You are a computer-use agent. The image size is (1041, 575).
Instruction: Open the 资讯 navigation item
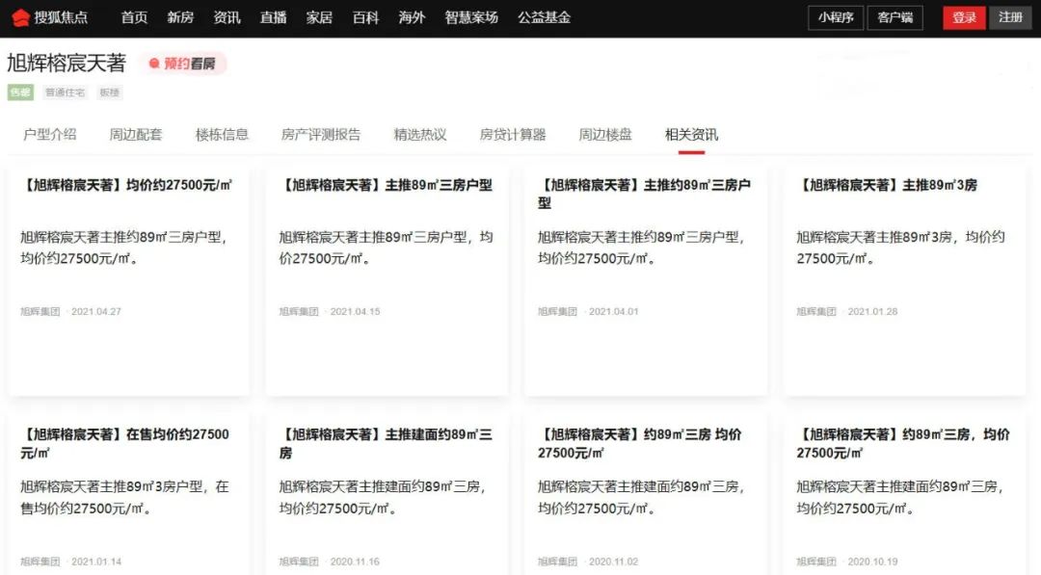coord(227,16)
